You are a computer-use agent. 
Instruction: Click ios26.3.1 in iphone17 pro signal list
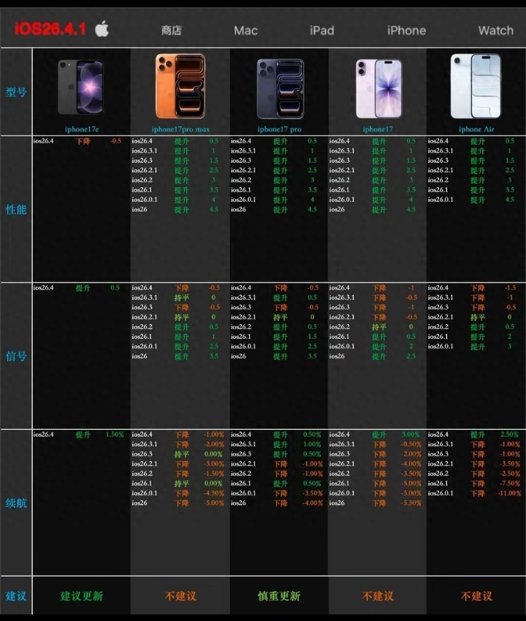click(x=243, y=297)
